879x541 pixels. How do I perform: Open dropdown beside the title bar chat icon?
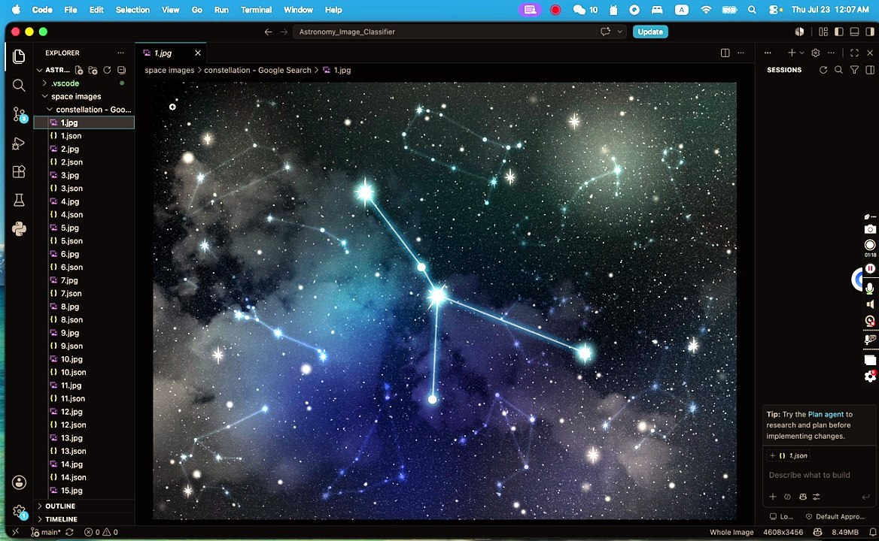click(x=619, y=32)
